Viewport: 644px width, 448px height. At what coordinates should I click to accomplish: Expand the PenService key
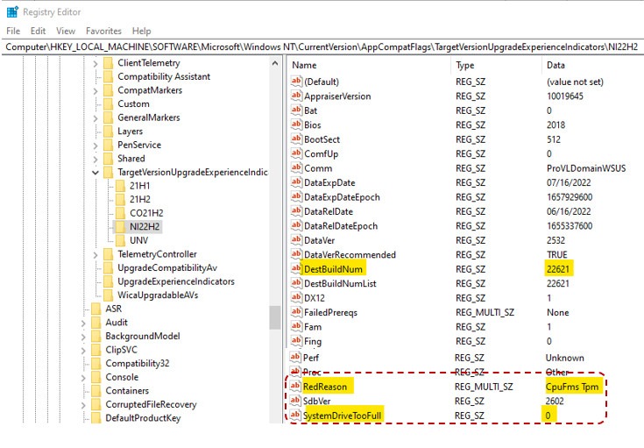96,145
